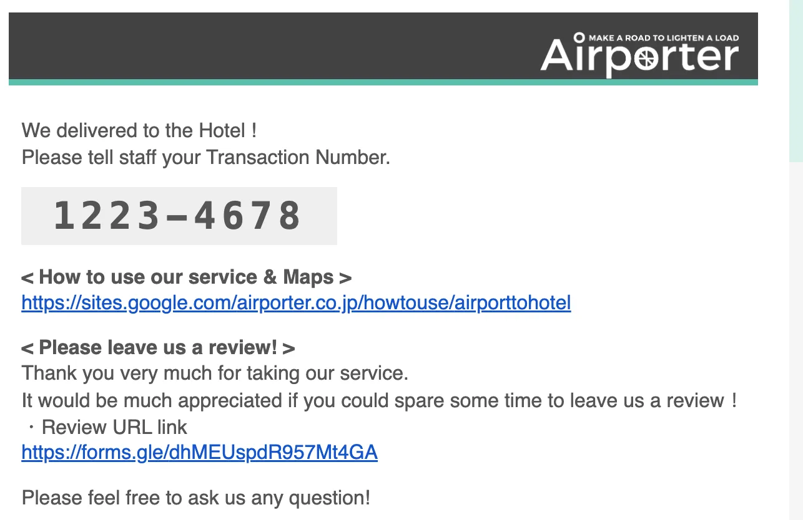
Task: Click the light green scrollbar thumb
Action: (796, 81)
